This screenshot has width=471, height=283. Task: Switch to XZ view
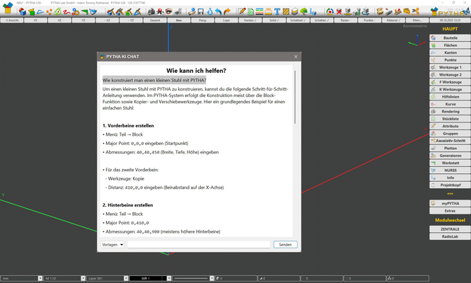pos(59,21)
